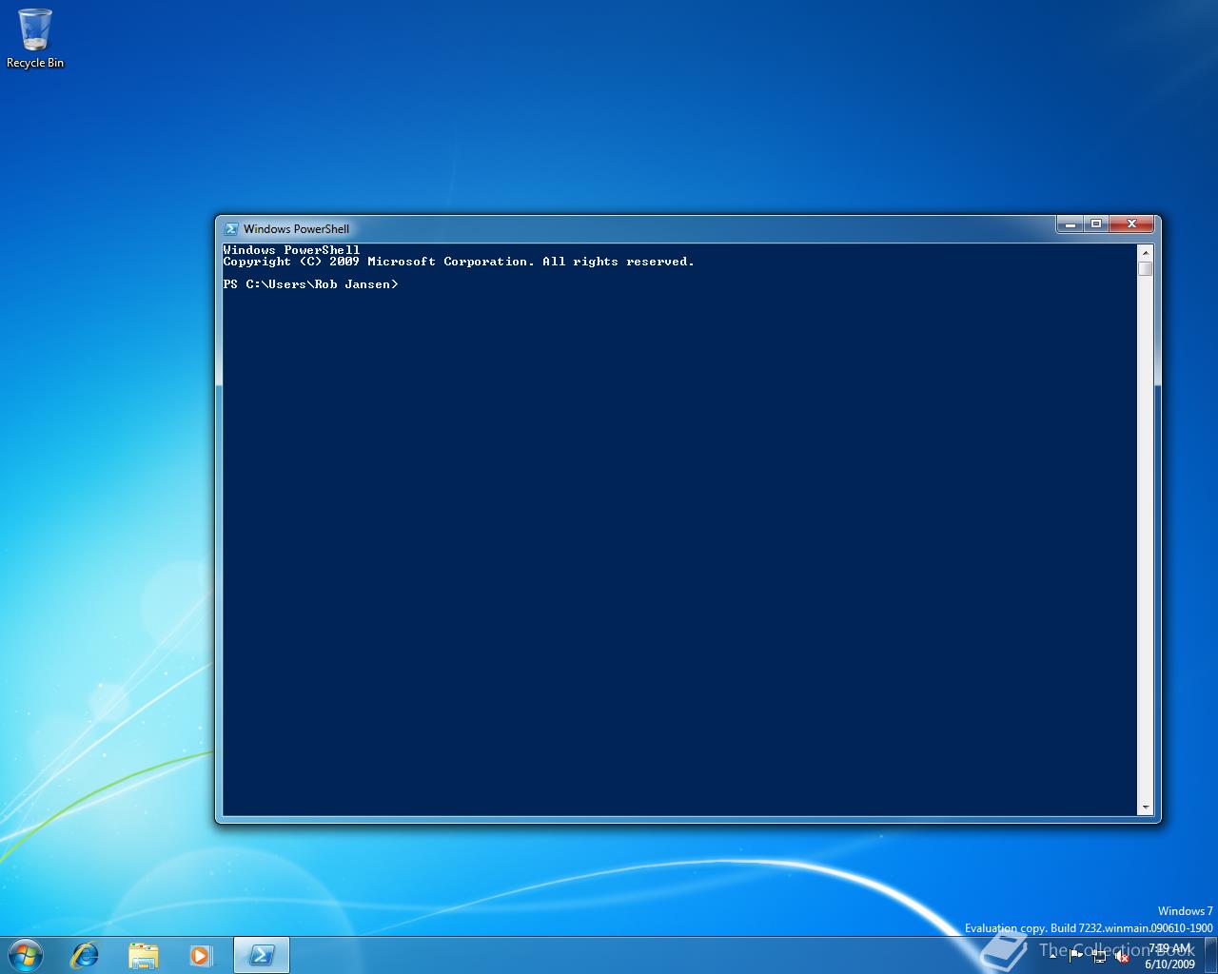
Task: Open the Windows Start menu orb
Action: pyautogui.click(x=25, y=955)
